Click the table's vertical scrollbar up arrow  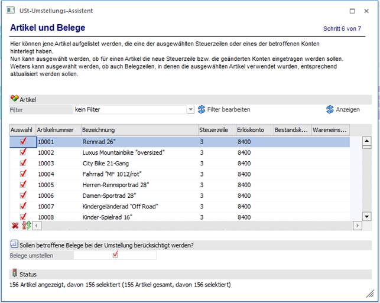[x=366, y=141]
